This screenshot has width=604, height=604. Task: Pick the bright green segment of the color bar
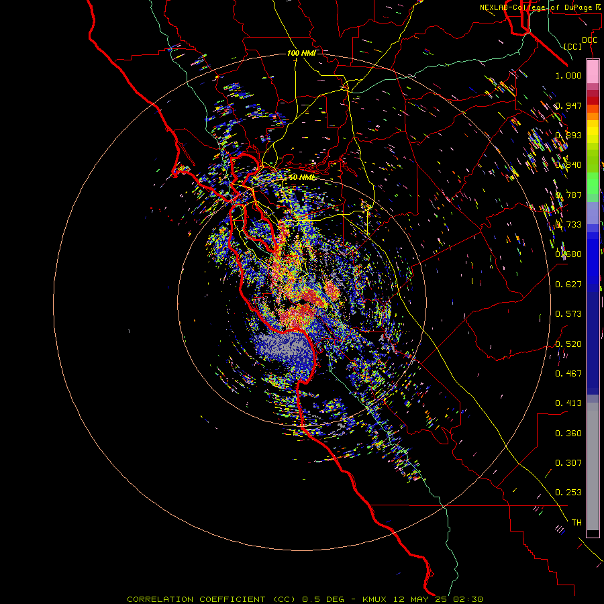click(x=593, y=183)
